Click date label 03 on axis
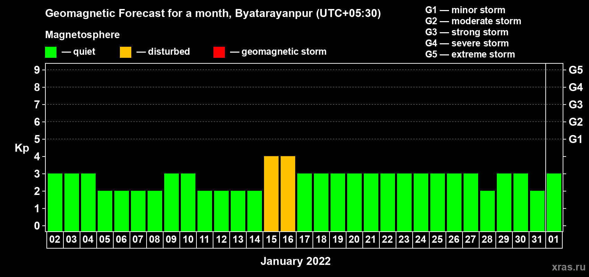 71,239
